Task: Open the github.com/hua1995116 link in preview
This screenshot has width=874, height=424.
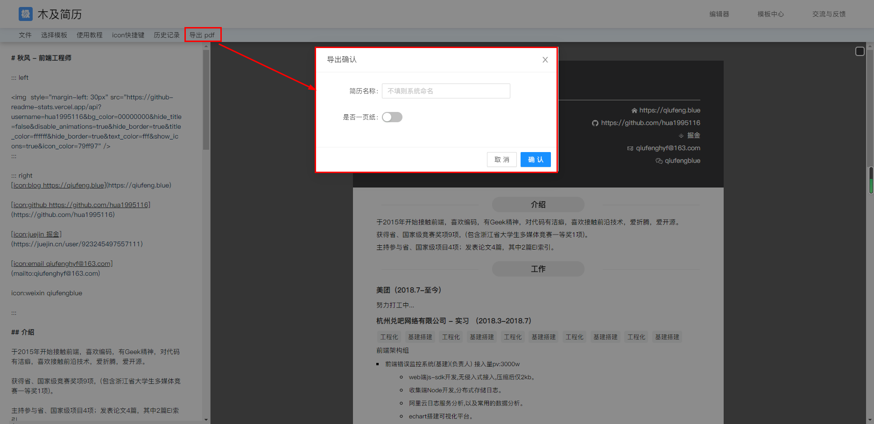Action: coord(650,123)
